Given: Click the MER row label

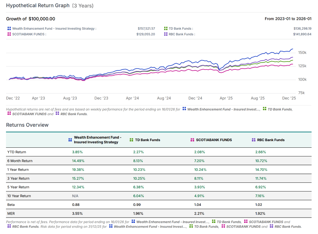Looking at the screenshot, I should coord(11,213).
